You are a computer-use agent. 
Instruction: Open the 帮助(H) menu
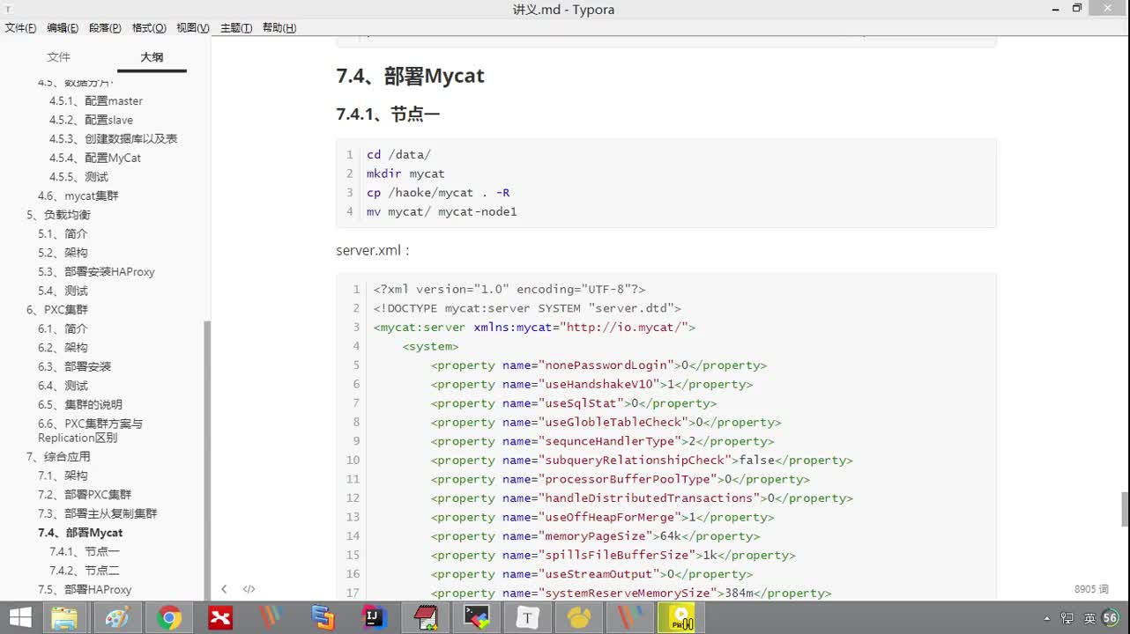coord(279,28)
